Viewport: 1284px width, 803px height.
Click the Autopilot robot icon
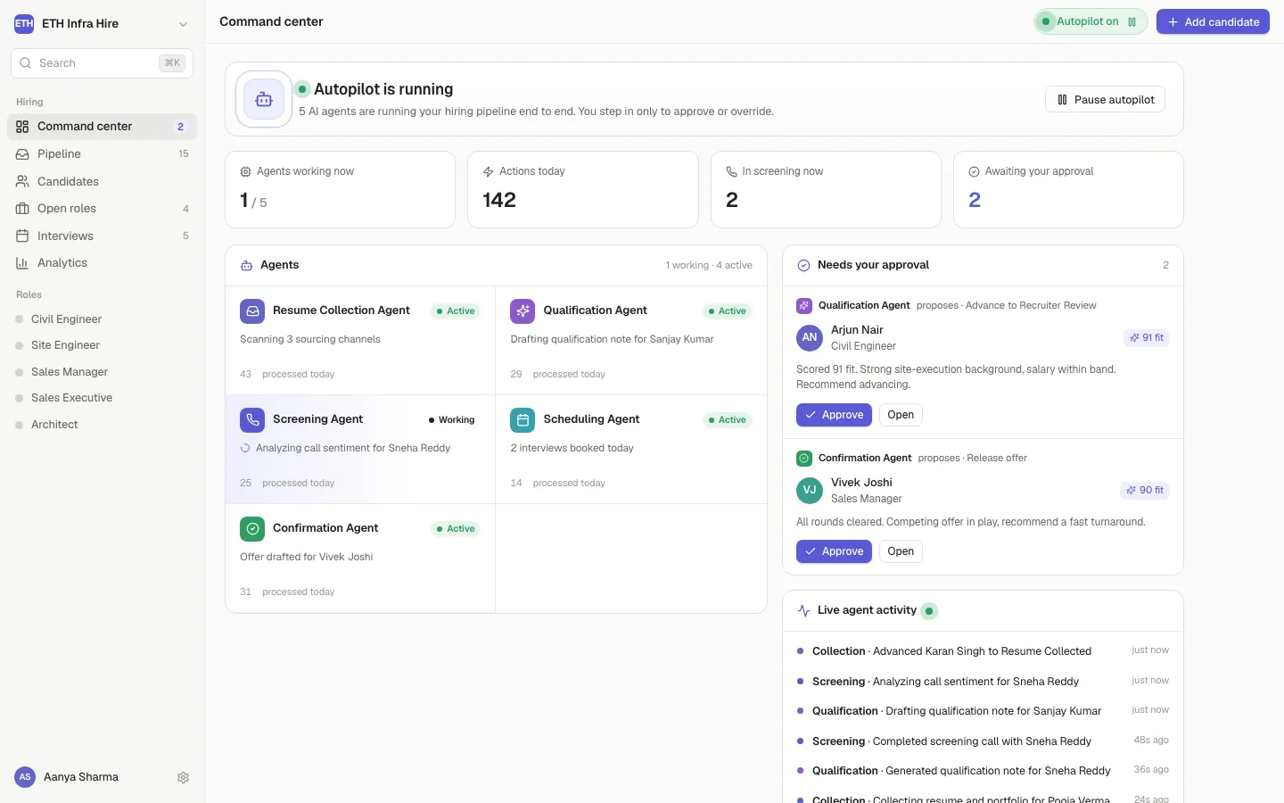click(x=264, y=99)
